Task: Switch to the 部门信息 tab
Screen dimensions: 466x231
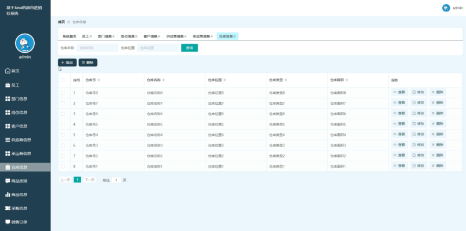Action: 104,36
